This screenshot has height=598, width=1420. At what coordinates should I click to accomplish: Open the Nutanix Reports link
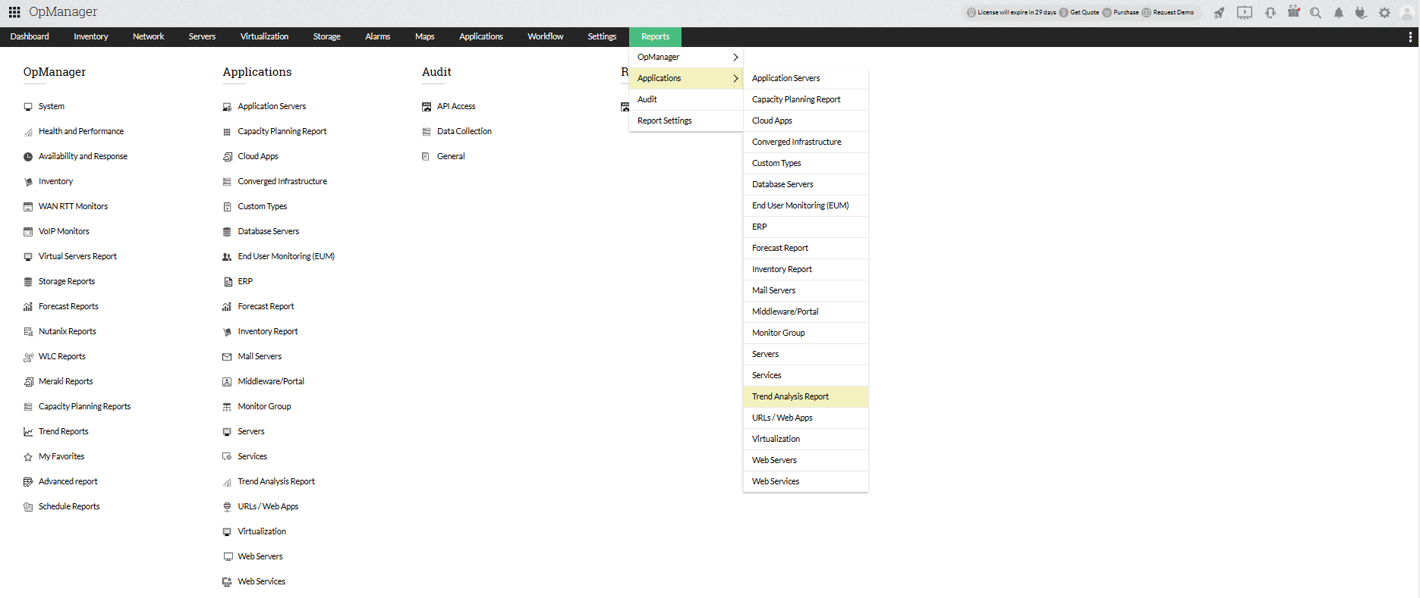68,332
